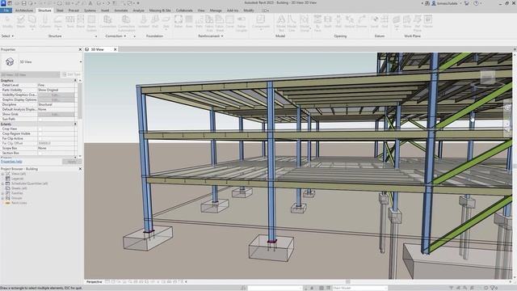
Task: Expand Schedules/Quantities in Project Browser
Action: 2,183
